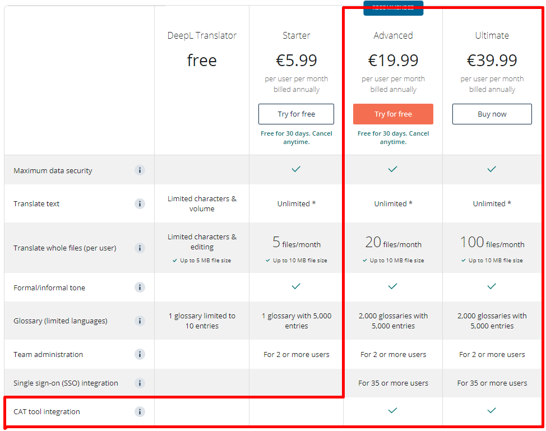This screenshot has height=431, width=546.
Task: Click the Ultimate CAT tool integration checkmark
Action: point(492,411)
